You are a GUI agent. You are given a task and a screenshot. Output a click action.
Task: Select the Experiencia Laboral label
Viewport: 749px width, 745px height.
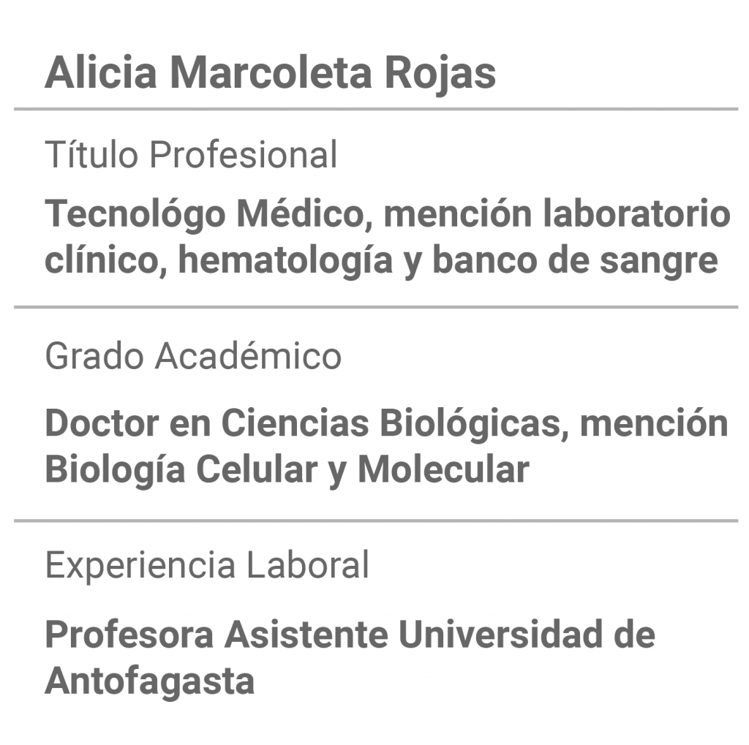click(x=207, y=564)
